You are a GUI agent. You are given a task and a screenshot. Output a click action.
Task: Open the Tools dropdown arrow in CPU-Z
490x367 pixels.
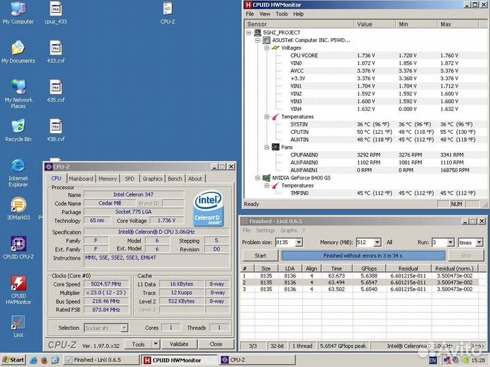156,344
